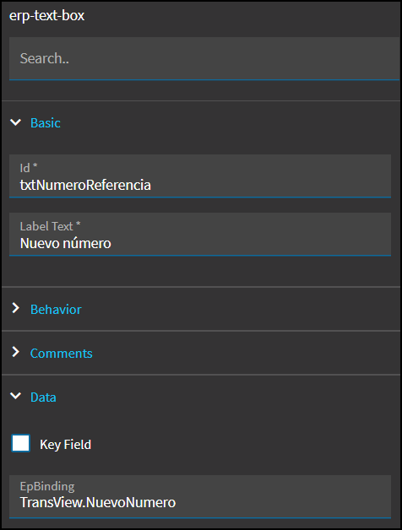Click the Id * field label
Image resolution: width=402 pixels, height=530 pixels.
click(x=29, y=168)
